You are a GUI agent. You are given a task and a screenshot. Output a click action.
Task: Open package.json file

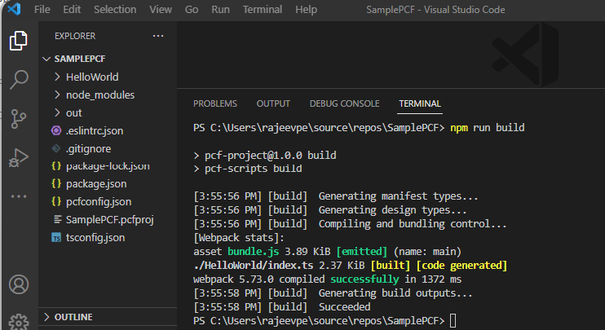point(95,183)
